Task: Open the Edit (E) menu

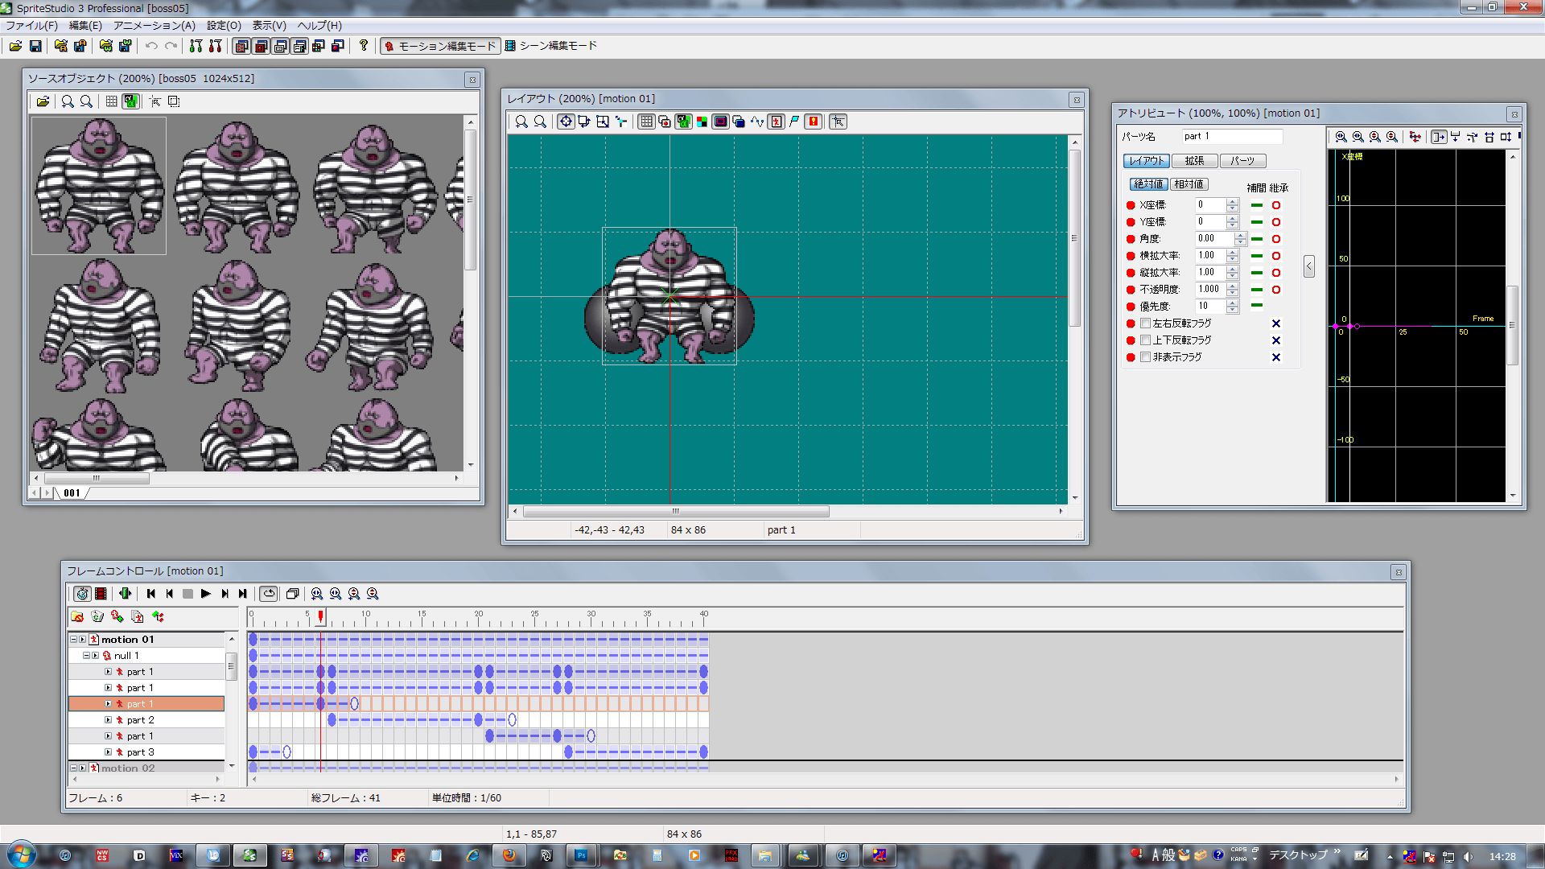Action: coord(85,26)
